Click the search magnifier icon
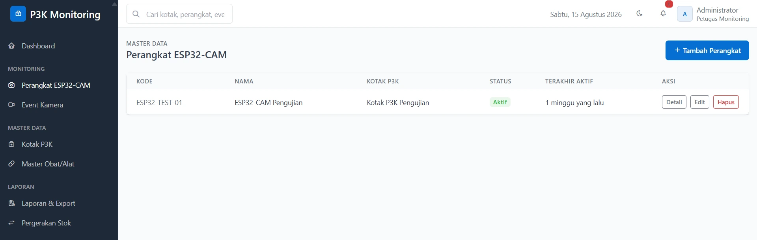This screenshot has width=757, height=240. tap(136, 14)
